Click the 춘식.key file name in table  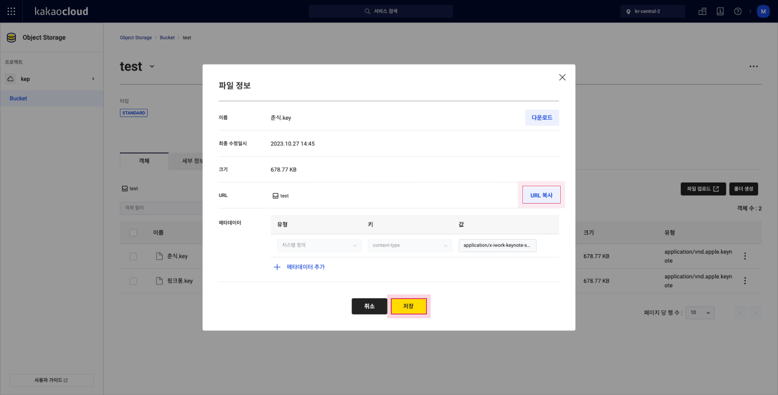[x=178, y=256]
